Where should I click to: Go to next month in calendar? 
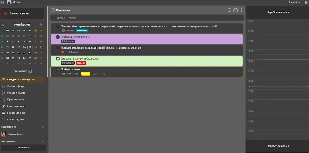(41, 25)
